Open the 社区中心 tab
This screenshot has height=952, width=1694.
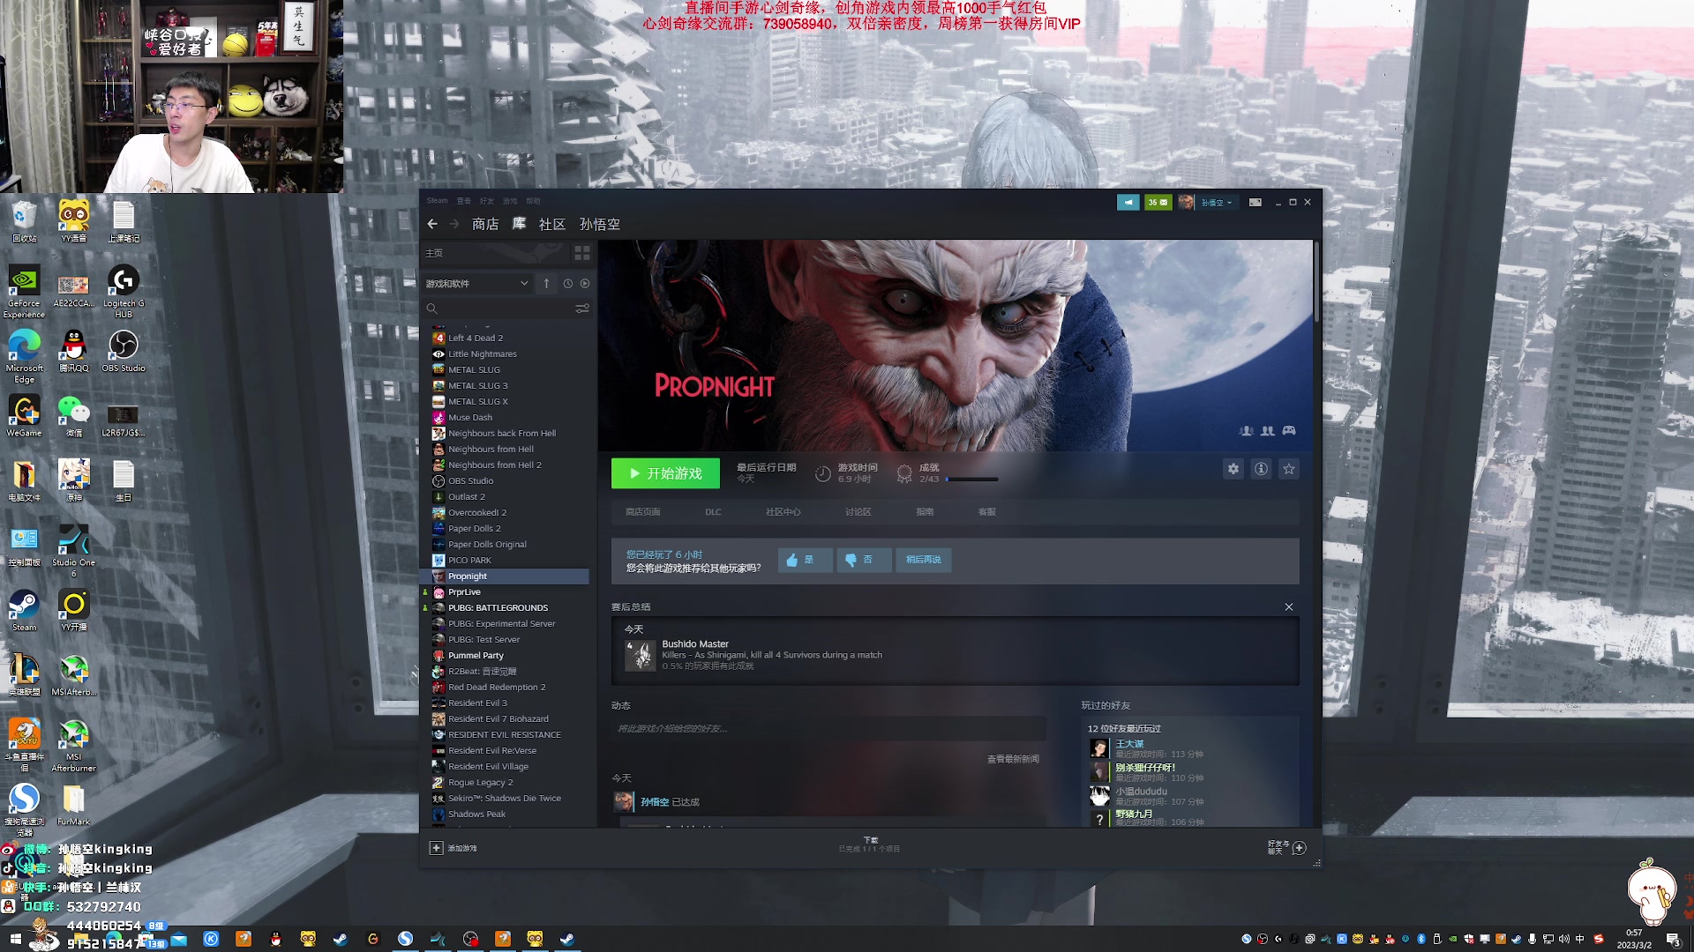click(783, 512)
